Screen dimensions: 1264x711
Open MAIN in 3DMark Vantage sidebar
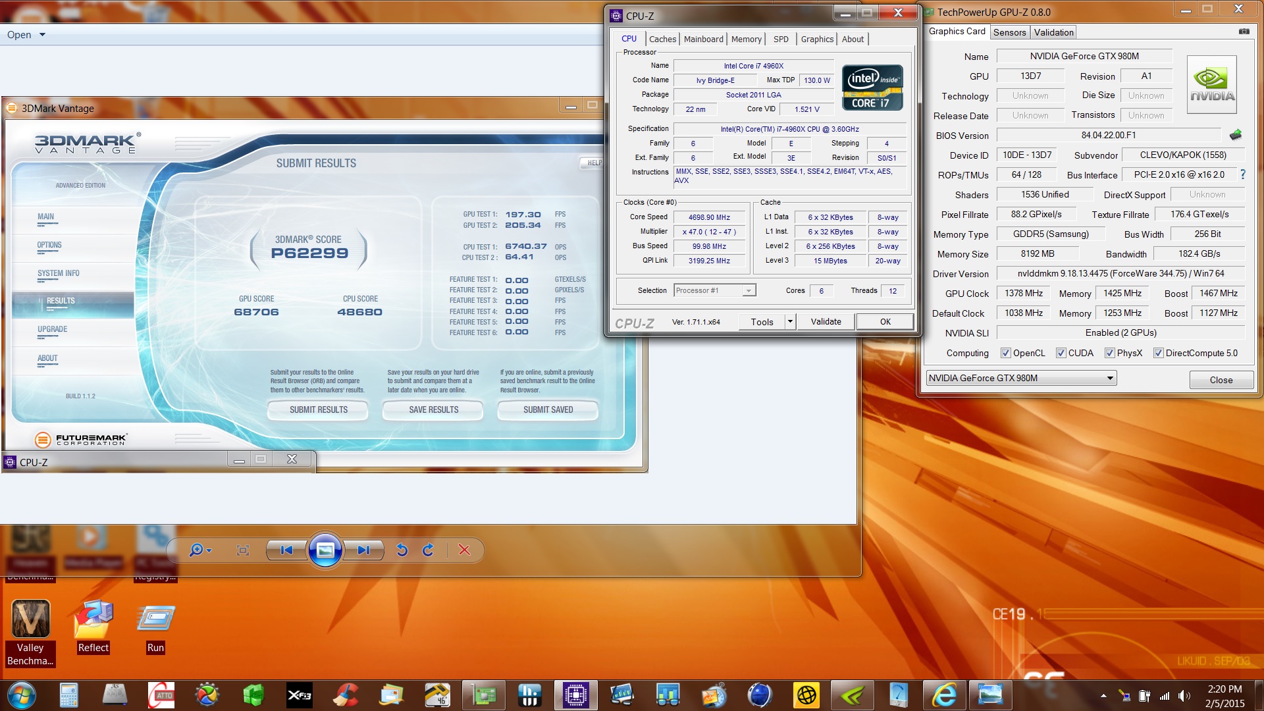tap(46, 217)
